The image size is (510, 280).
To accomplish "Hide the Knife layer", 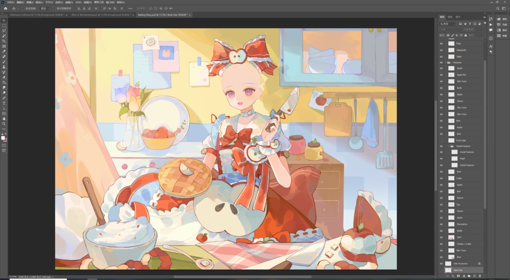I will pos(441,88).
